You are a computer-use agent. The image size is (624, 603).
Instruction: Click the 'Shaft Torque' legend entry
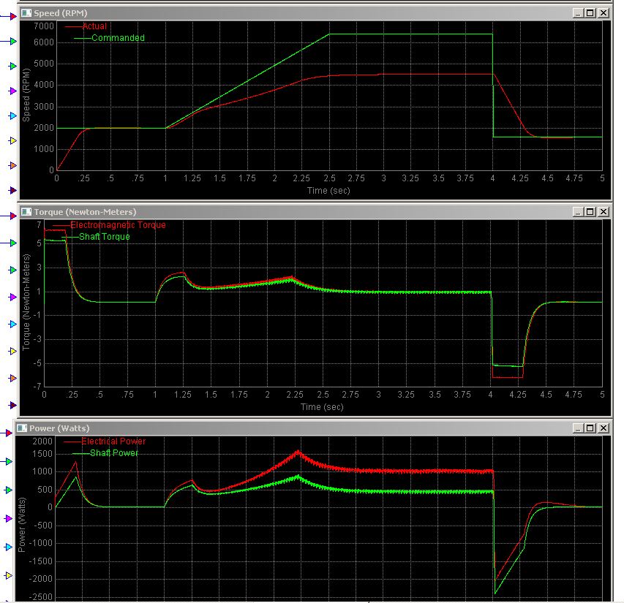coord(105,237)
